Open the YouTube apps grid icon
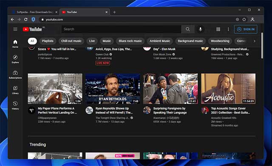The height and width of the screenshot is (166, 272). (218, 29)
